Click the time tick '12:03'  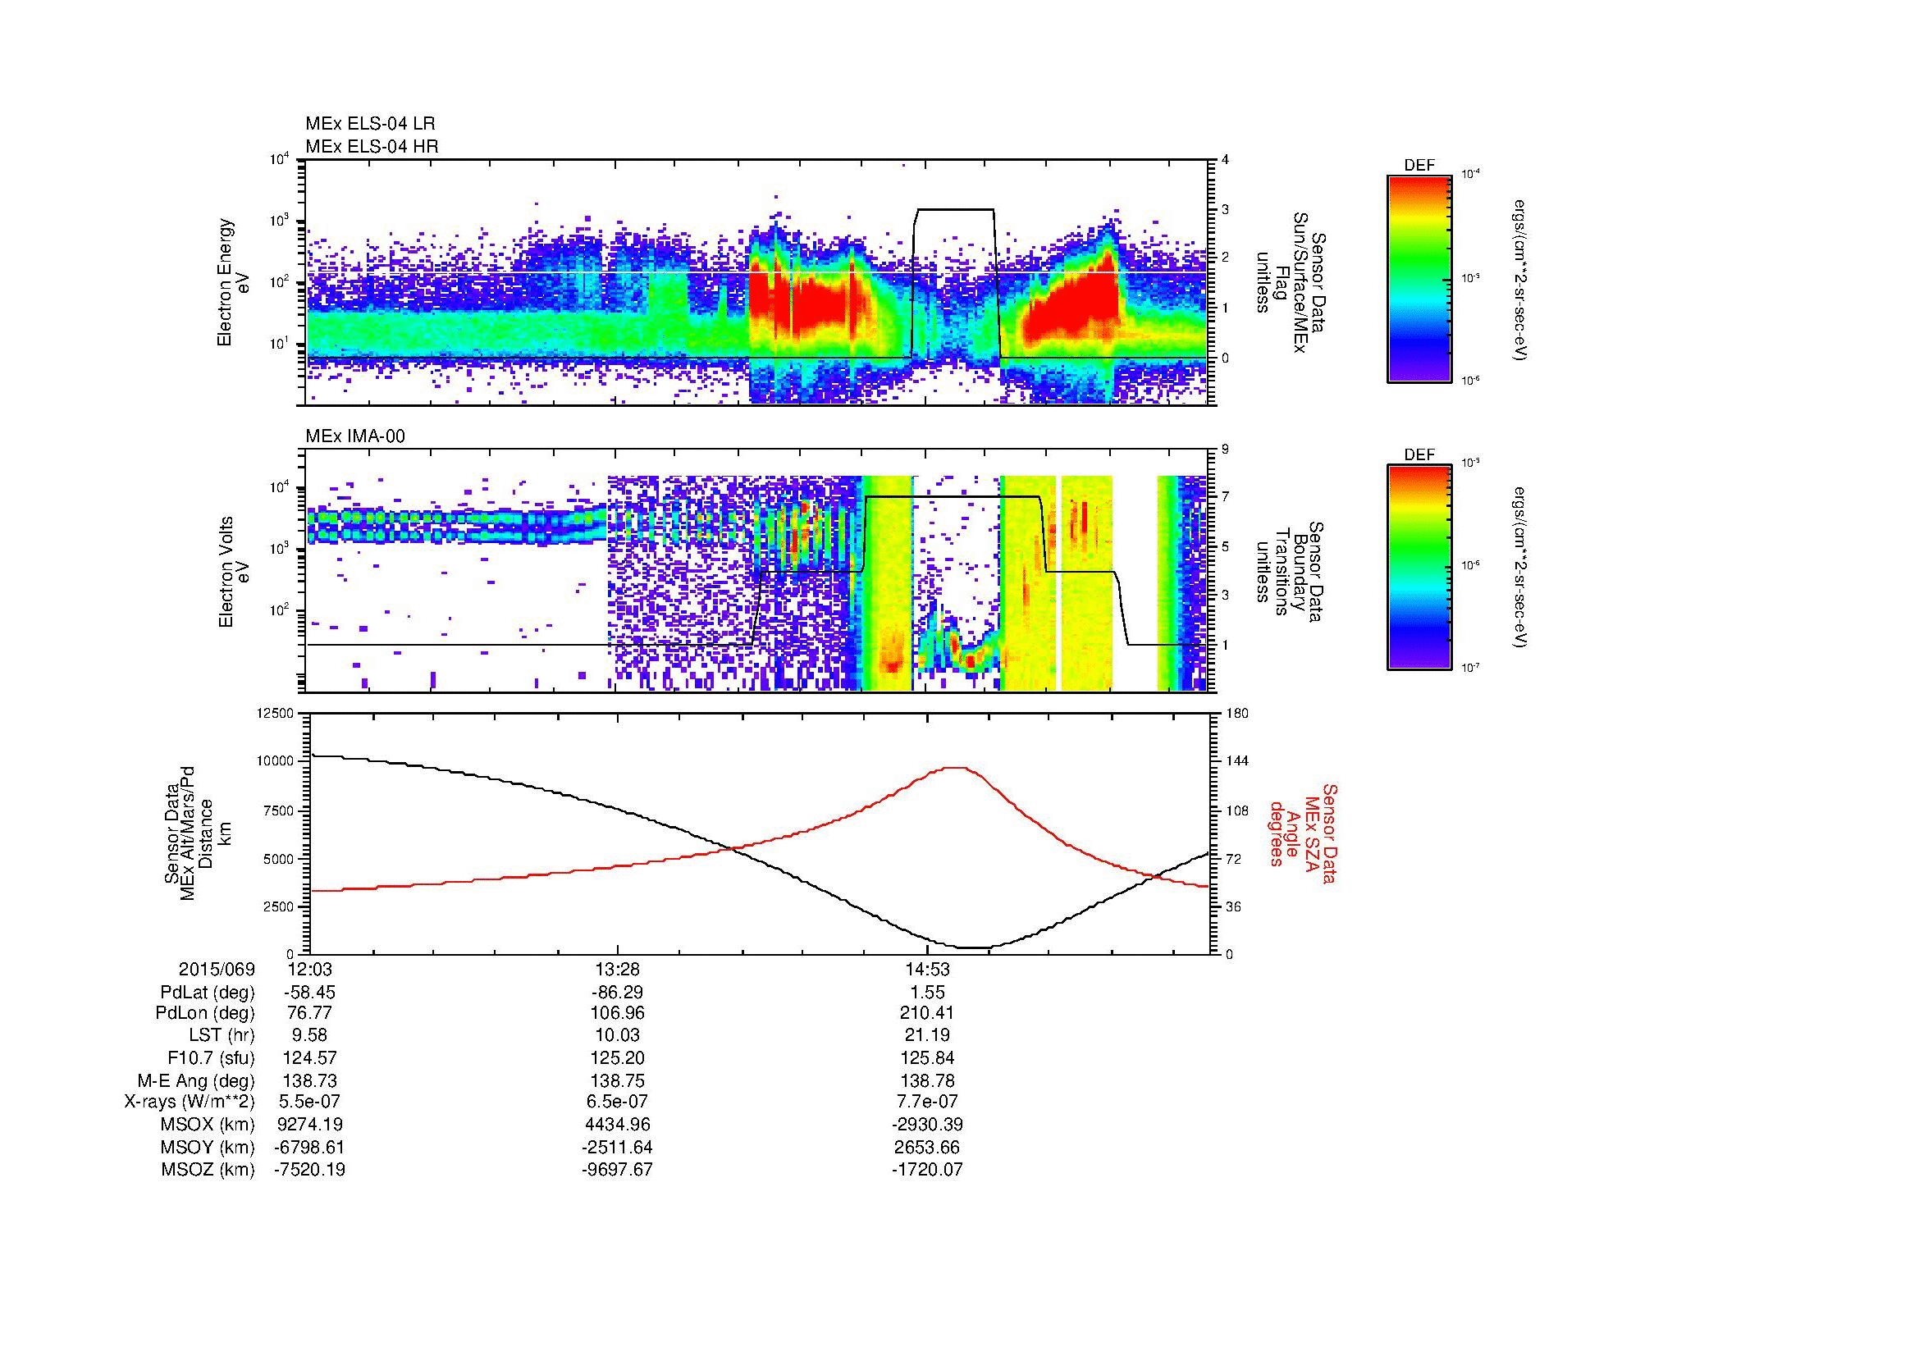pos(310,969)
